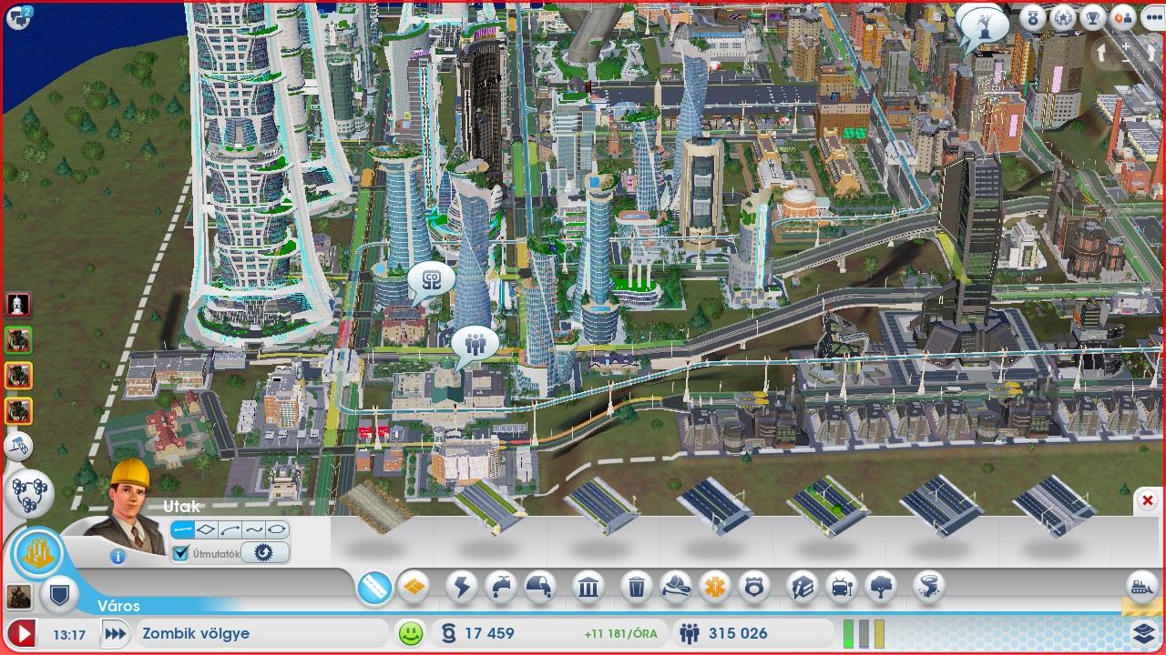Open the Water faucet menu
The width and height of the screenshot is (1166, 655).
click(x=501, y=588)
